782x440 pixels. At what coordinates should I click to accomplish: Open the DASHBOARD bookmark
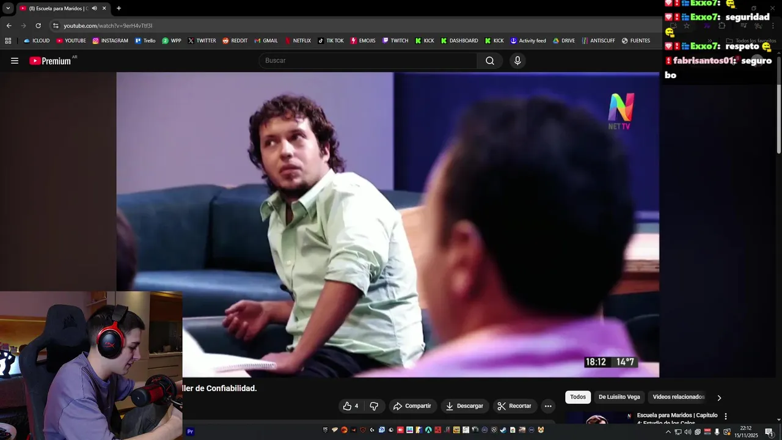459,41
